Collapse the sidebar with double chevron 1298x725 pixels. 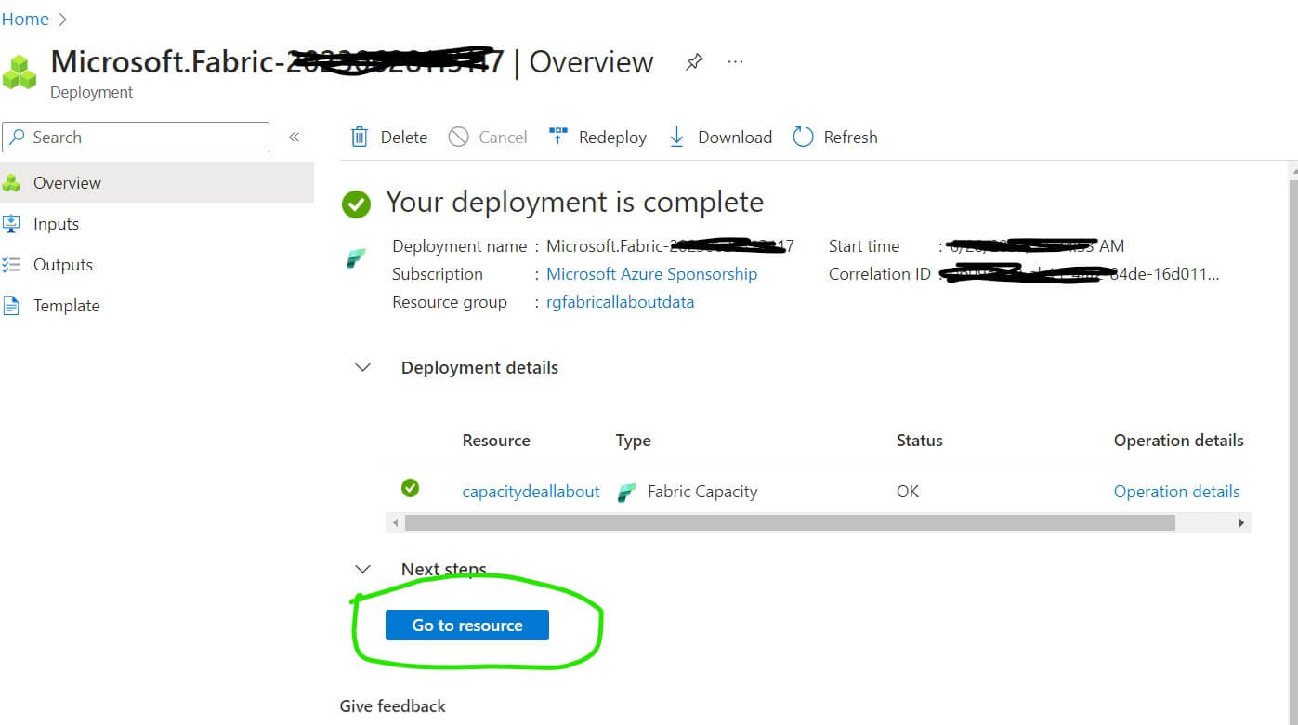coord(294,138)
